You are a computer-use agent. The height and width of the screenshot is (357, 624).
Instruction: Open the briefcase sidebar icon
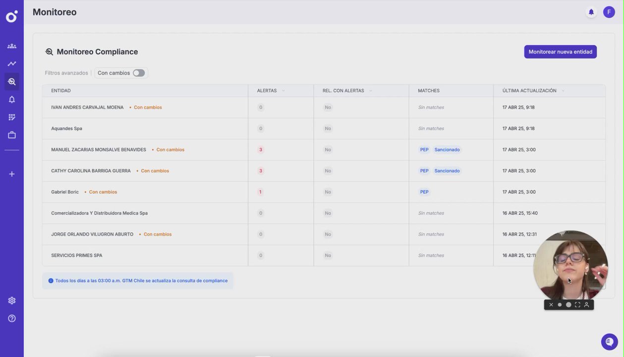click(12, 135)
